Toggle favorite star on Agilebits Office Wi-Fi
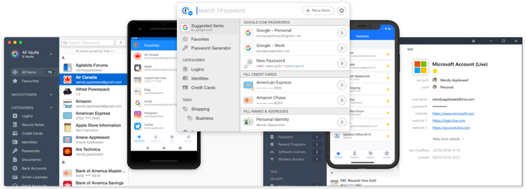 (x=388, y=136)
